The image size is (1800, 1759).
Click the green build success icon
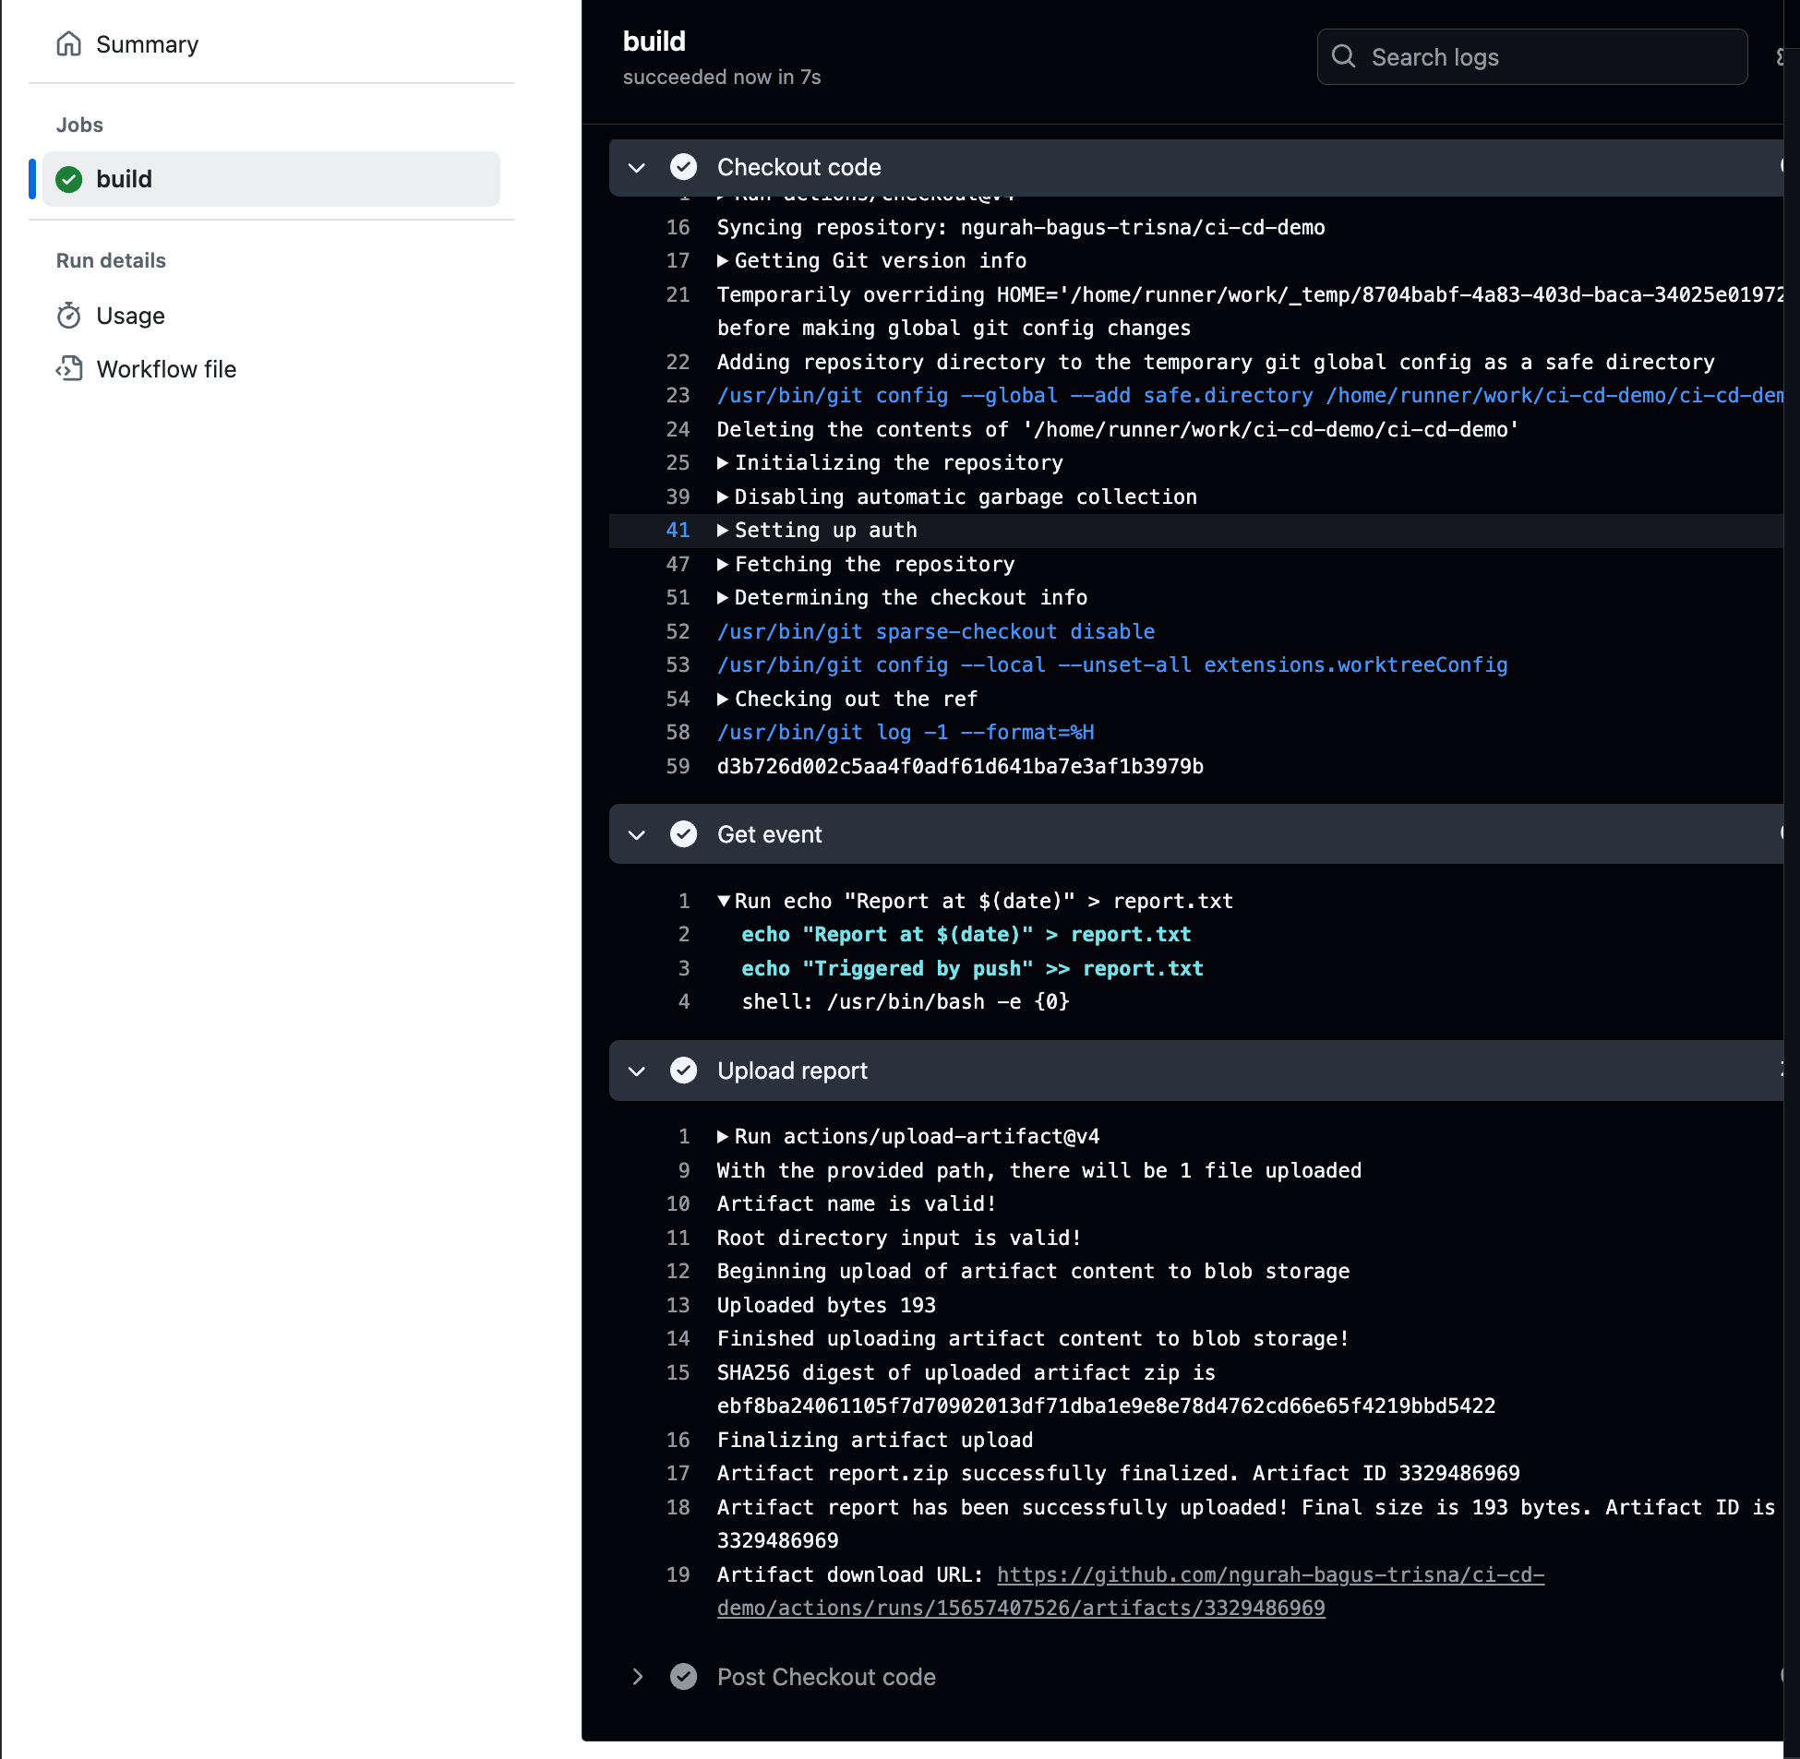(x=68, y=179)
